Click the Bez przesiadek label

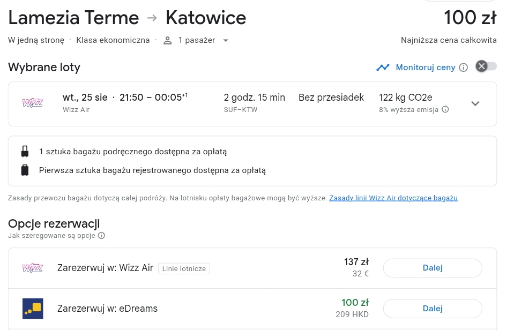(x=331, y=97)
